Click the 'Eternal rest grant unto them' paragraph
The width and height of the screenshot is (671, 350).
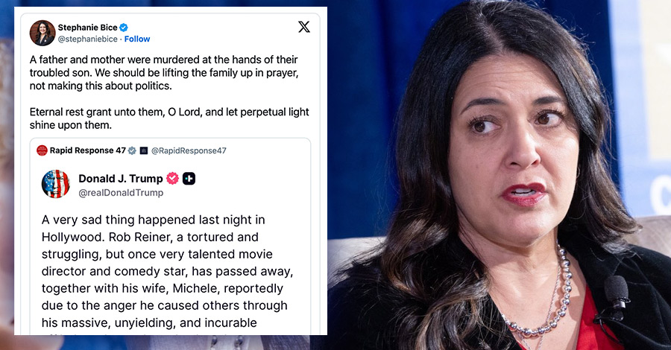pyautogui.click(x=169, y=118)
